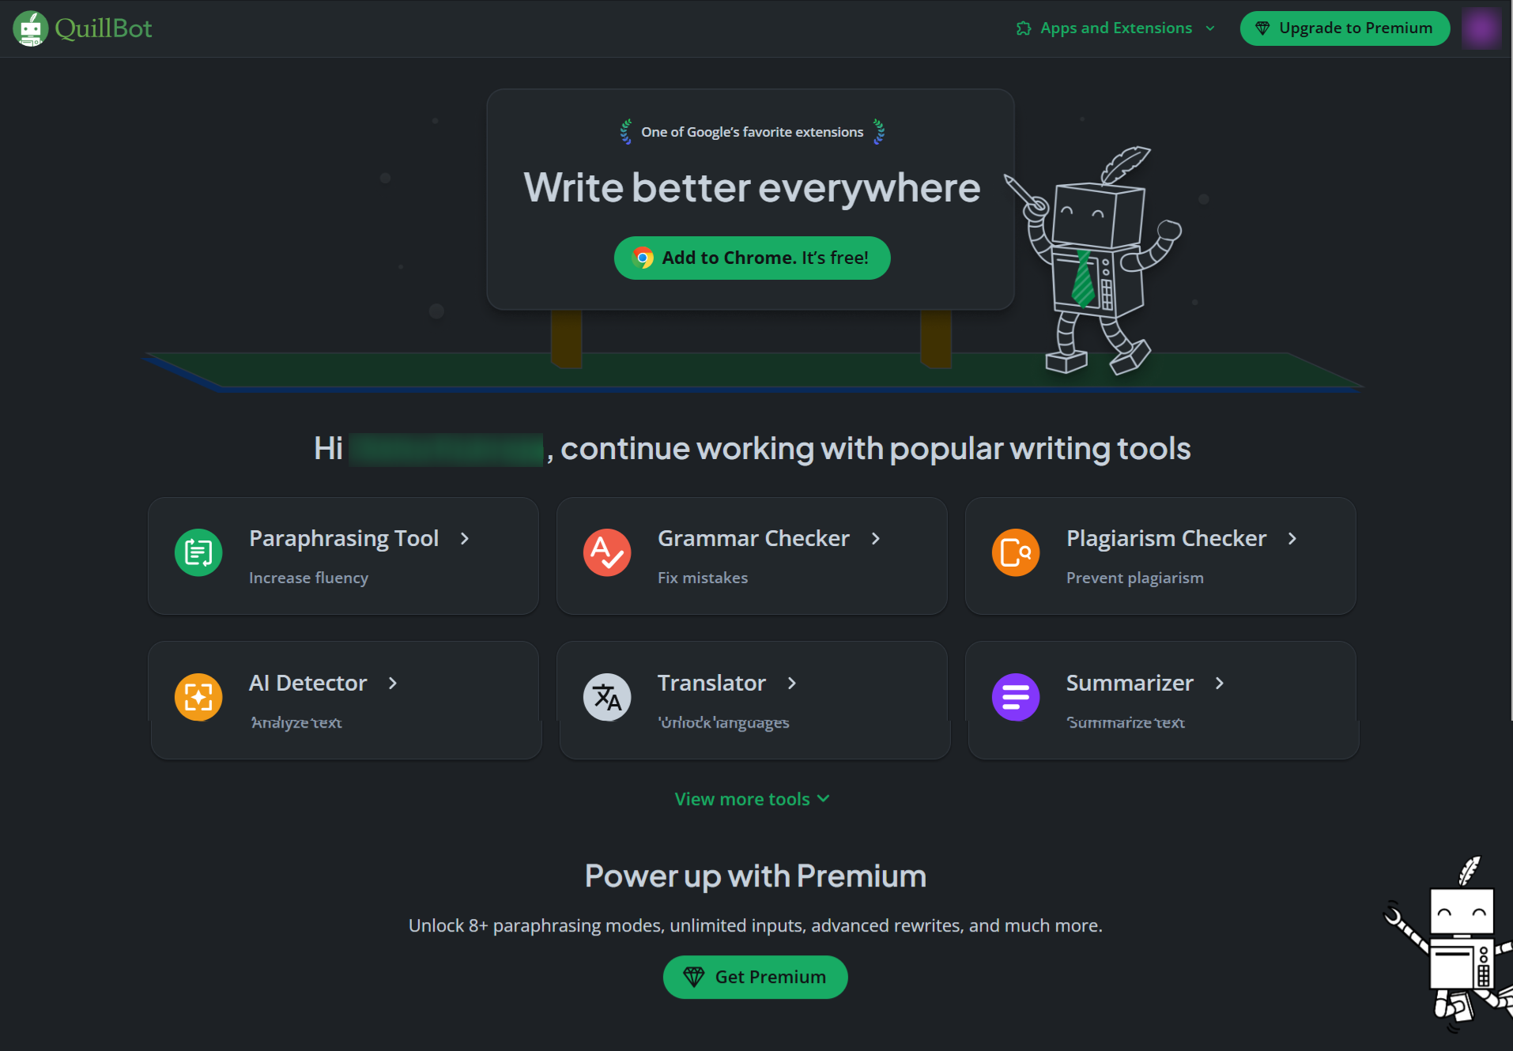Open the purple user profile avatar
Viewport: 1513px width, 1051px height.
coord(1481,28)
